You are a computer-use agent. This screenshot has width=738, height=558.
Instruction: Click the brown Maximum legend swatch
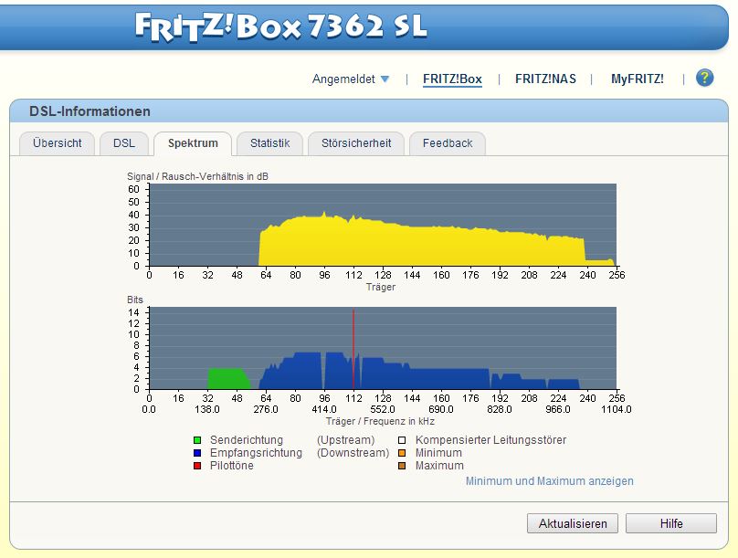pos(402,466)
